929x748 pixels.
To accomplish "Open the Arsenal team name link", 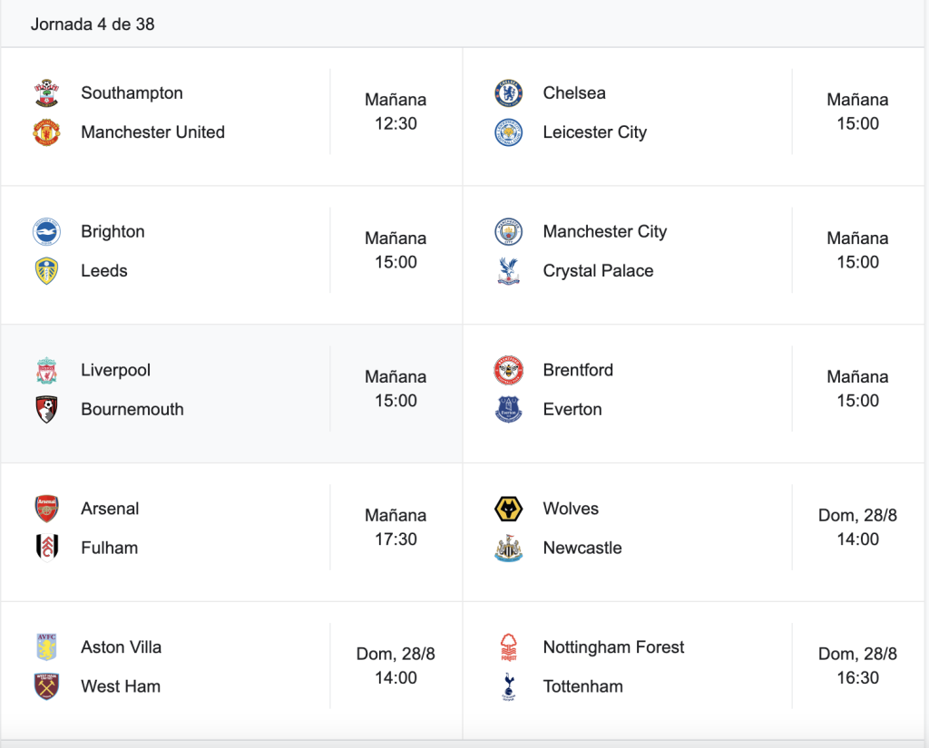I will [110, 509].
